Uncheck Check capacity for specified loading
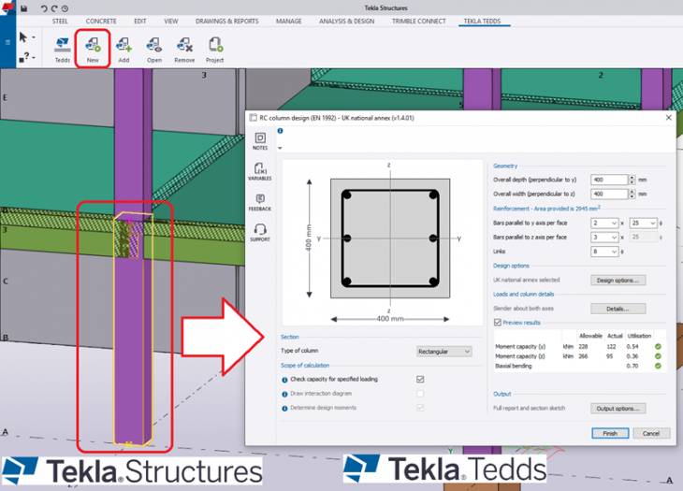The height and width of the screenshot is (491, 683). [420, 380]
